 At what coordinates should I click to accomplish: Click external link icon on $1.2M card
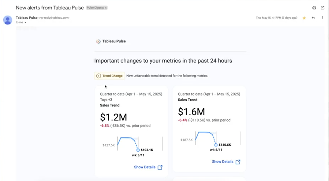pos(160,167)
